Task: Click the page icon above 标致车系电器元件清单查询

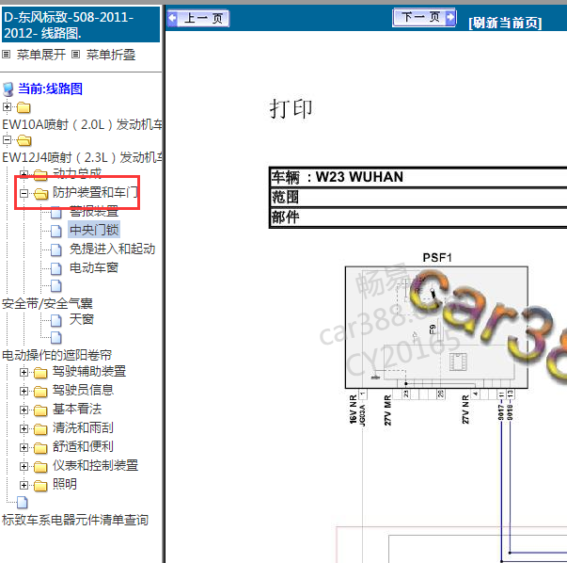Action: [23, 503]
